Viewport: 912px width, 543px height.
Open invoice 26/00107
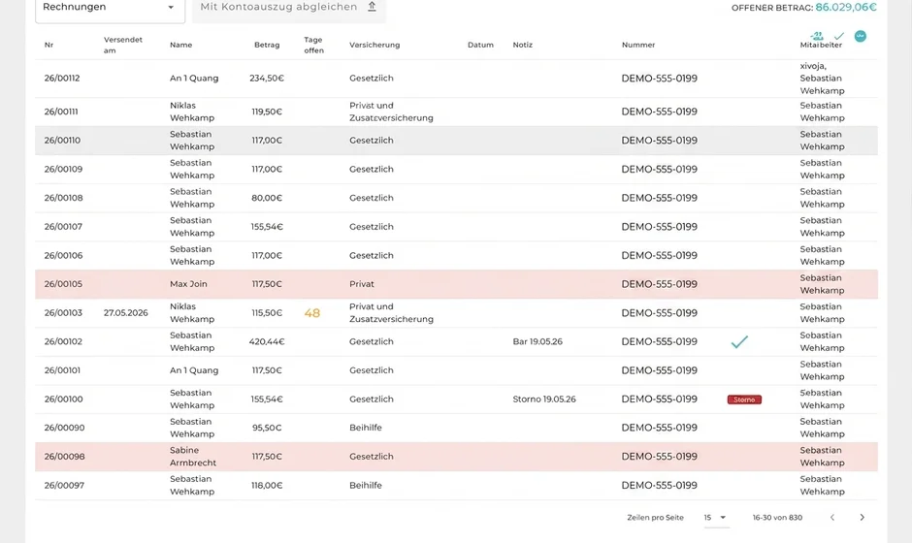click(x=456, y=227)
